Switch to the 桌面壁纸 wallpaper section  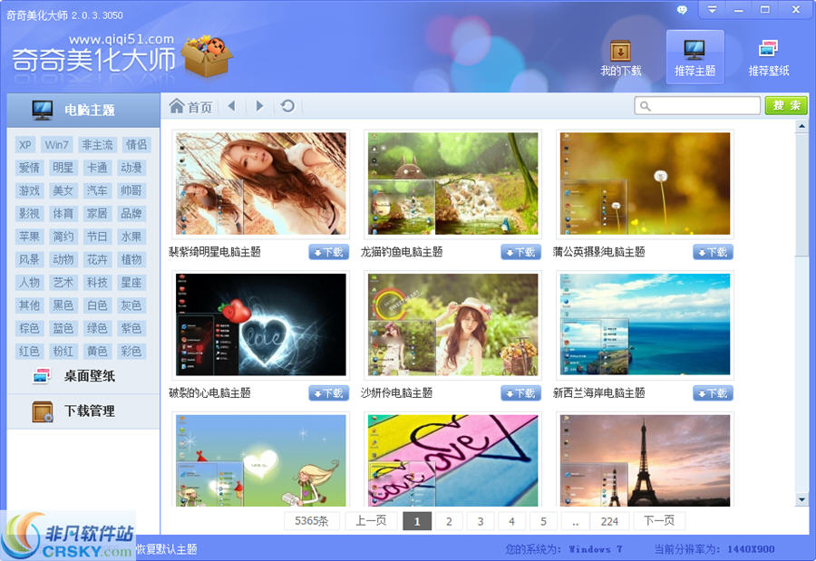[82, 377]
